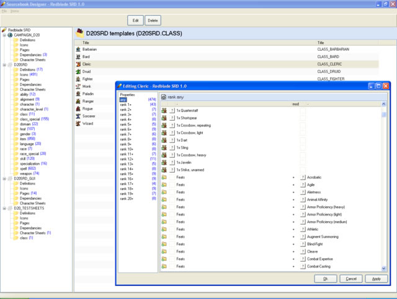
Task: Click the 1x Shortspear item icon
Action: coord(164,118)
